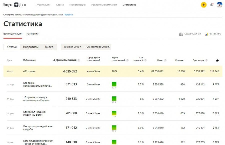Image resolution: width=225 pixels, height=145 pixels.
Task: Open the user profile avatar
Action: coord(219,5)
